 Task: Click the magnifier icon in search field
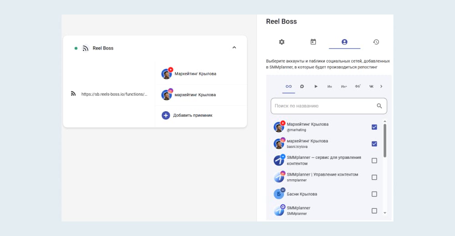pos(379,106)
